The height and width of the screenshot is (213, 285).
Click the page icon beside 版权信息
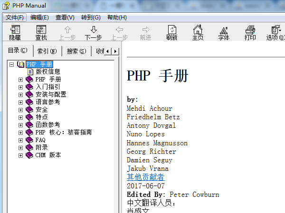(x=30, y=72)
